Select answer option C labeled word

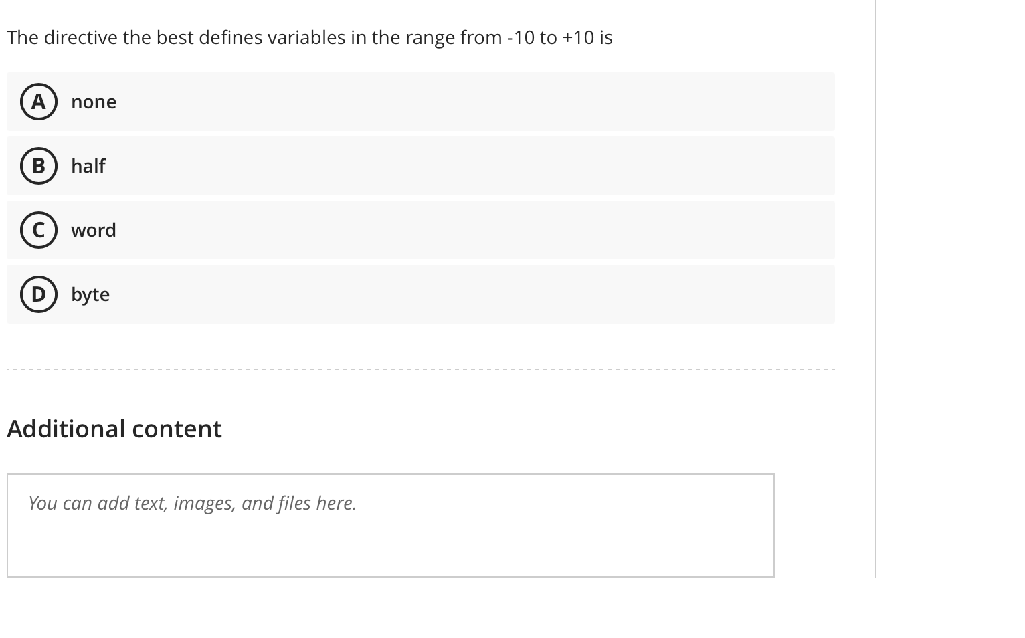pyautogui.click(x=420, y=230)
